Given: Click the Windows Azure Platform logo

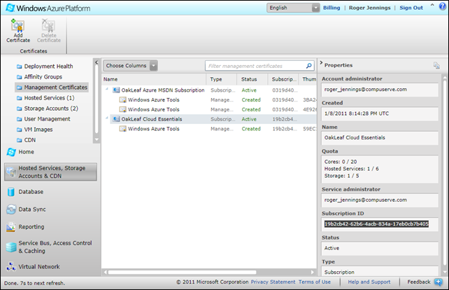Looking at the screenshot, I should [x=48, y=8].
